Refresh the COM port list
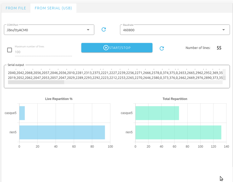This screenshot has width=233, height=182. click(104, 29)
